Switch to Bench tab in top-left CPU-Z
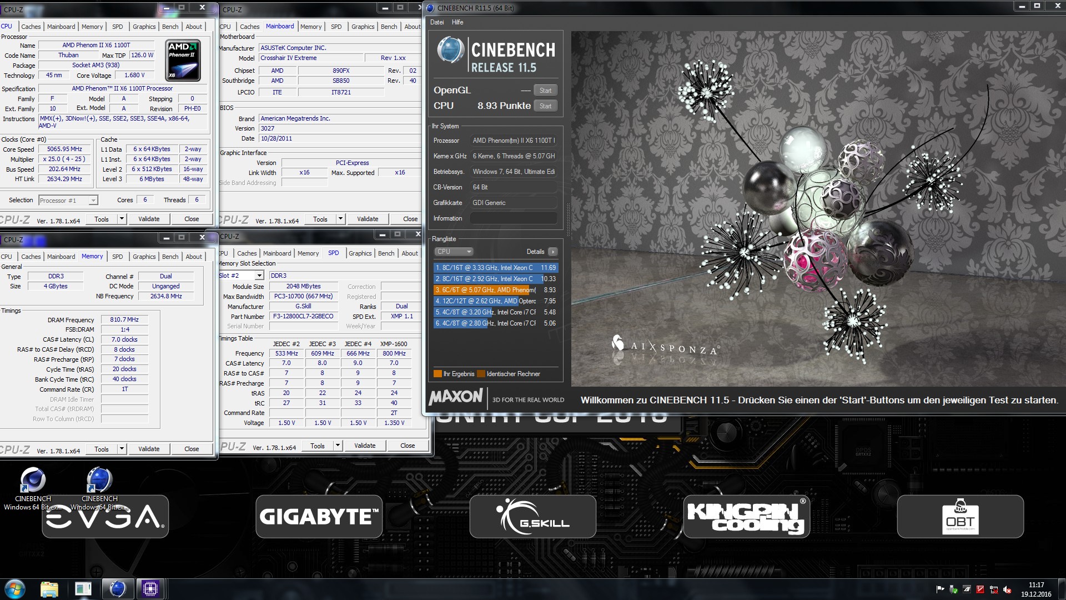 [x=170, y=27]
